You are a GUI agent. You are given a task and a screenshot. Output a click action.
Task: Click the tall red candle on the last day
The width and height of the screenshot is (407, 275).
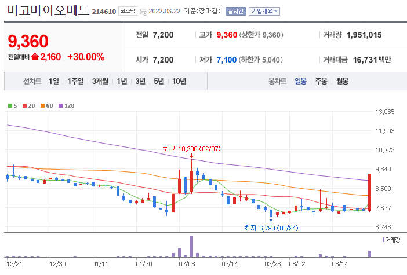click(x=370, y=192)
